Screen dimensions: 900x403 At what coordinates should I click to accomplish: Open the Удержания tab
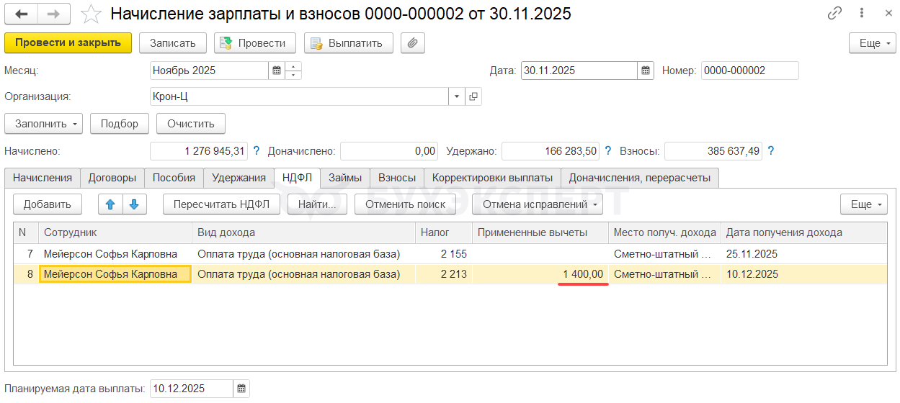pos(239,178)
